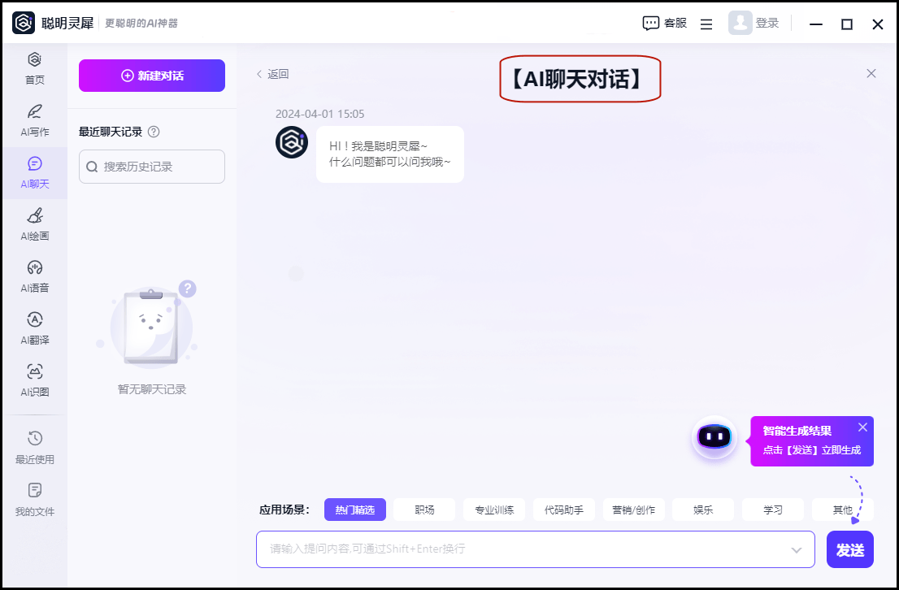Open the AI识图 image recognition tool
The width and height of the screenshot is (899, 590).
[x=34, y=380]
